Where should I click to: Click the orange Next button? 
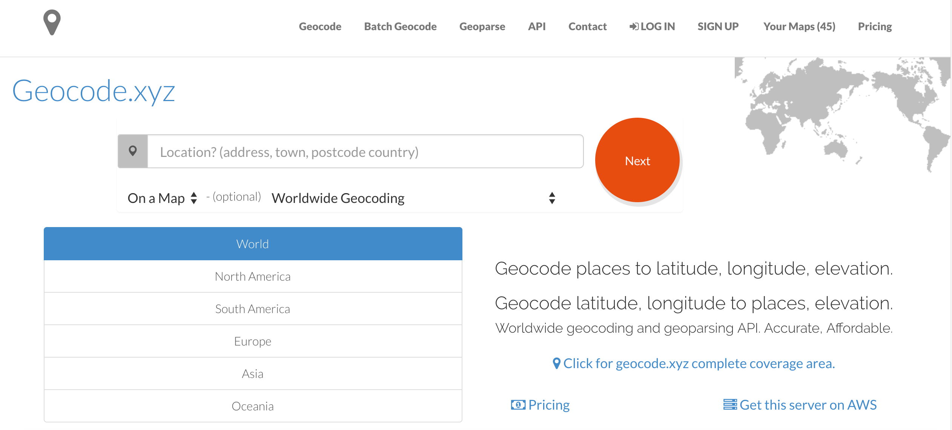[x=637, y=160]
